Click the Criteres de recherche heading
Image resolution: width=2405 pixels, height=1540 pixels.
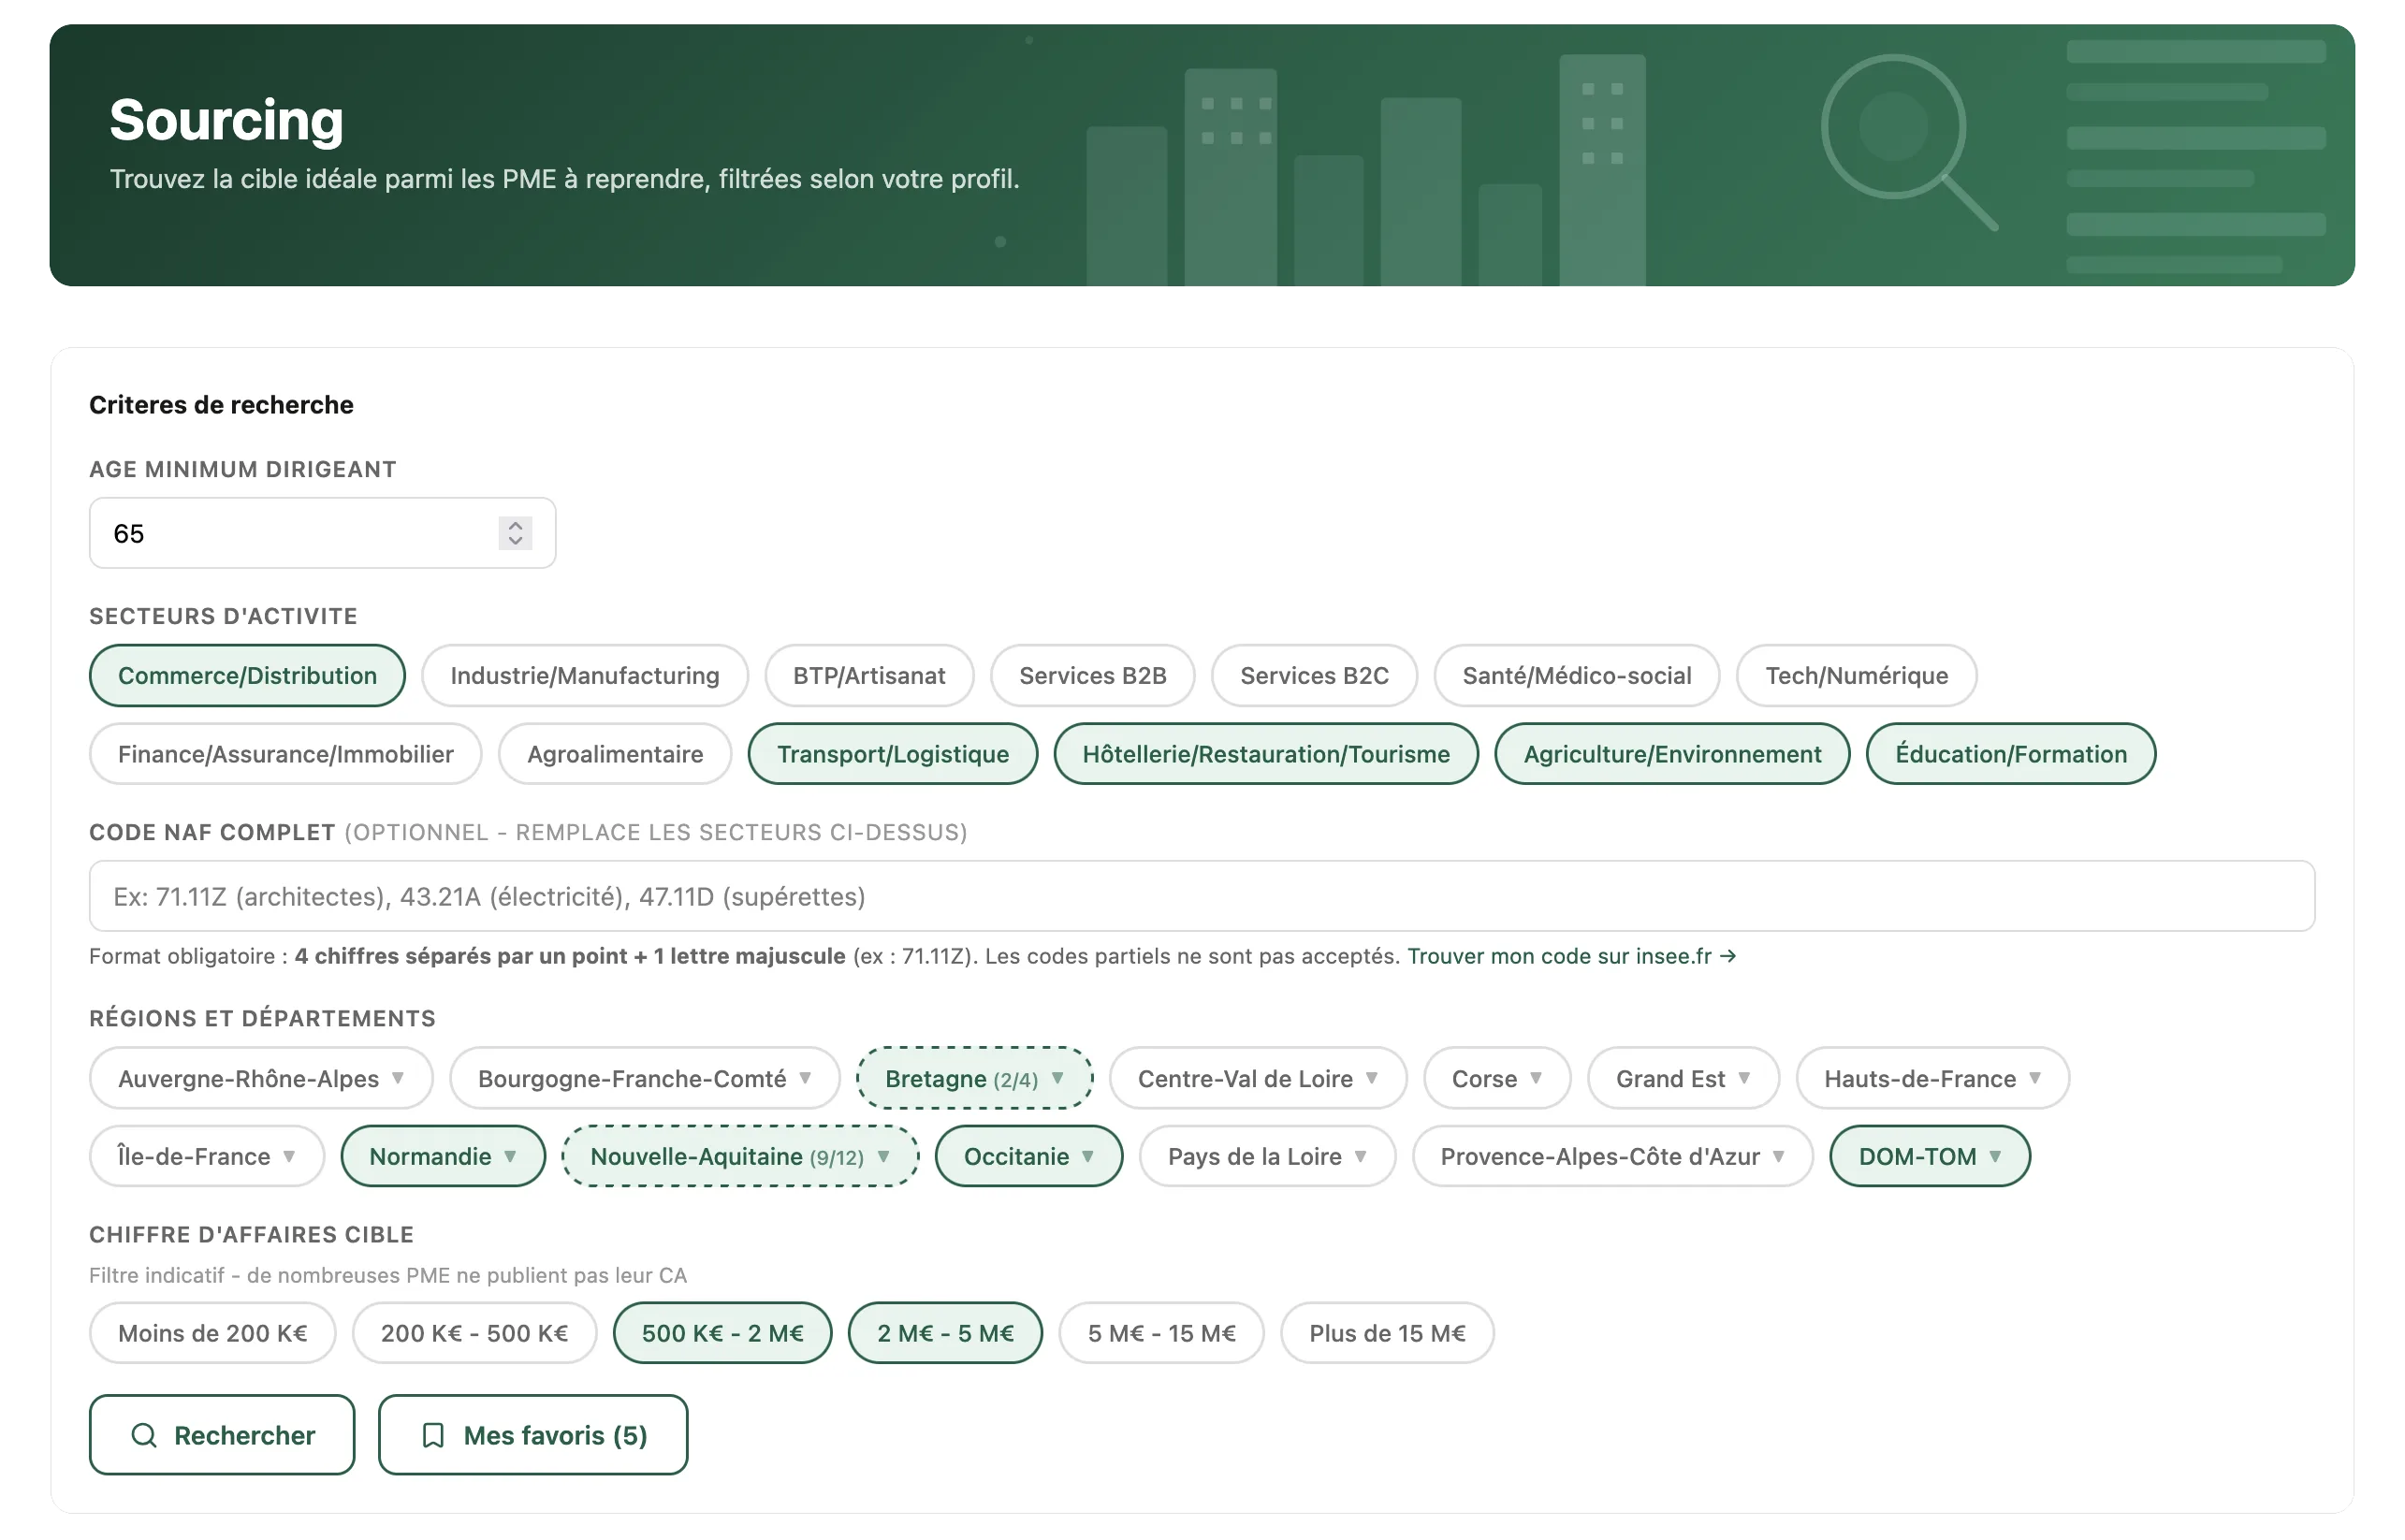point(221,405)
